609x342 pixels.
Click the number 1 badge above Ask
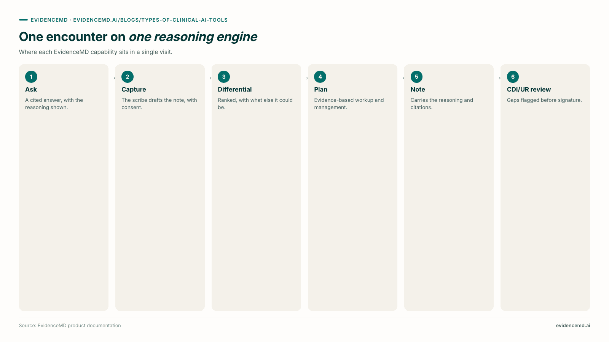31,77
